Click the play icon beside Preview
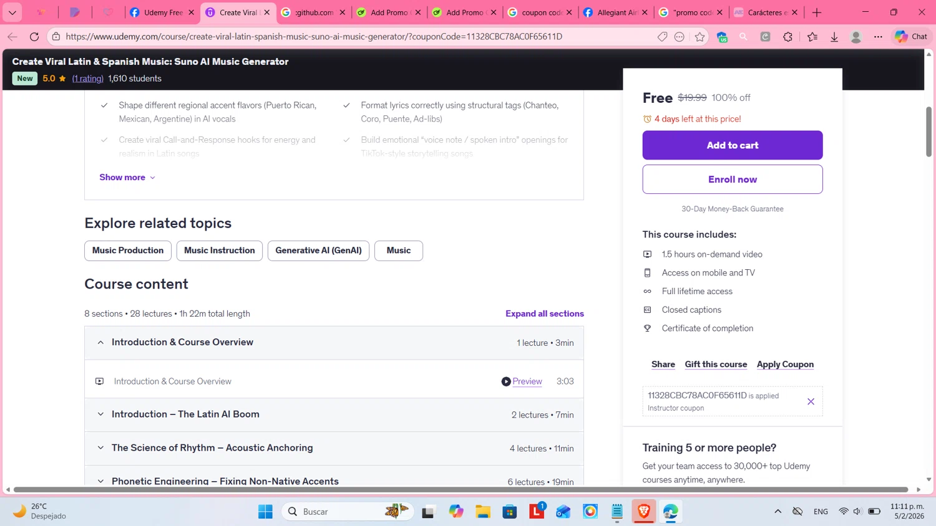This screenshot has width=936, height=526. pos(506,381)
